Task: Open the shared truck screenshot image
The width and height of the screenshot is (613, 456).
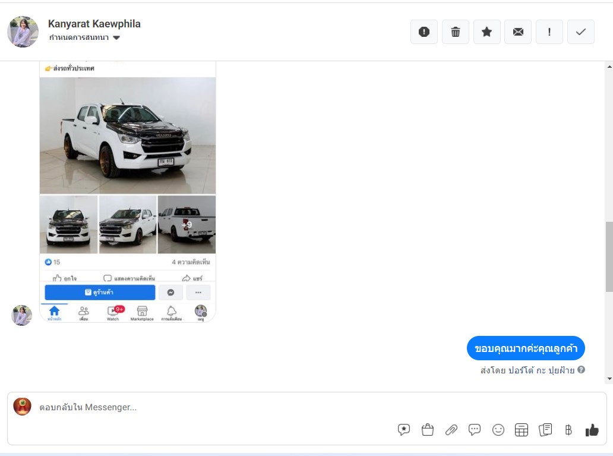Action: pyautogui.click(x=128, y=190)
